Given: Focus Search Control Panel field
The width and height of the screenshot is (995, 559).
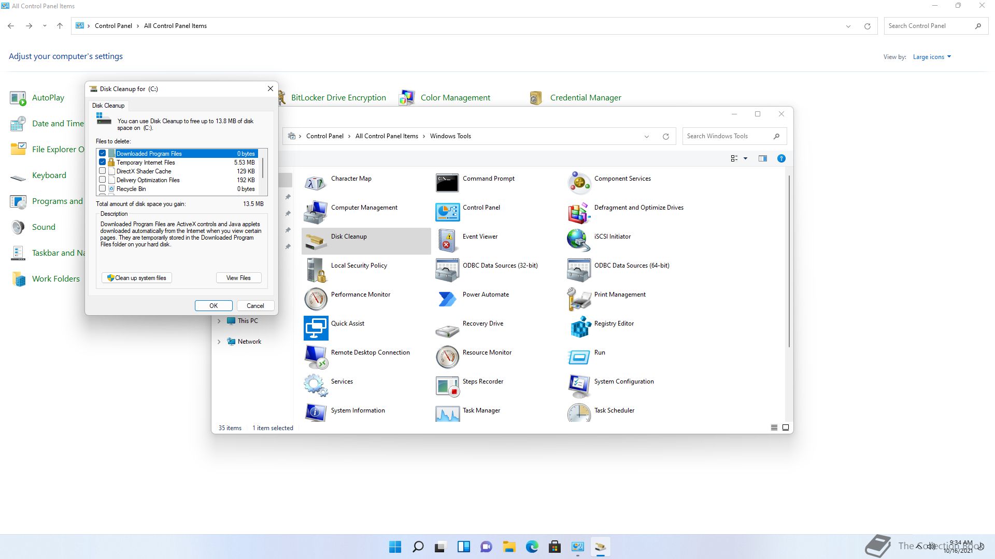Looking at the screenshot, I should [x=936, y=26].
